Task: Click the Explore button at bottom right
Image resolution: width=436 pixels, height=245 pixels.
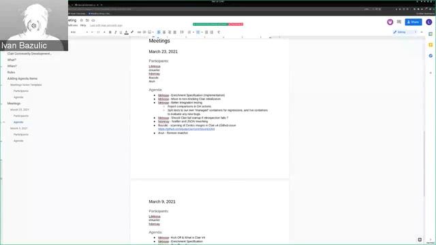Action: 420,240
